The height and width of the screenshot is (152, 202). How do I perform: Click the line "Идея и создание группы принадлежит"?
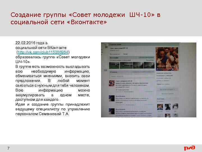point(52,104)
